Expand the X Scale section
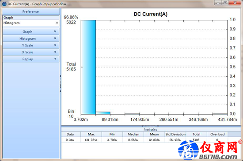This screenshot has width=243, height=161. [30, 52]
